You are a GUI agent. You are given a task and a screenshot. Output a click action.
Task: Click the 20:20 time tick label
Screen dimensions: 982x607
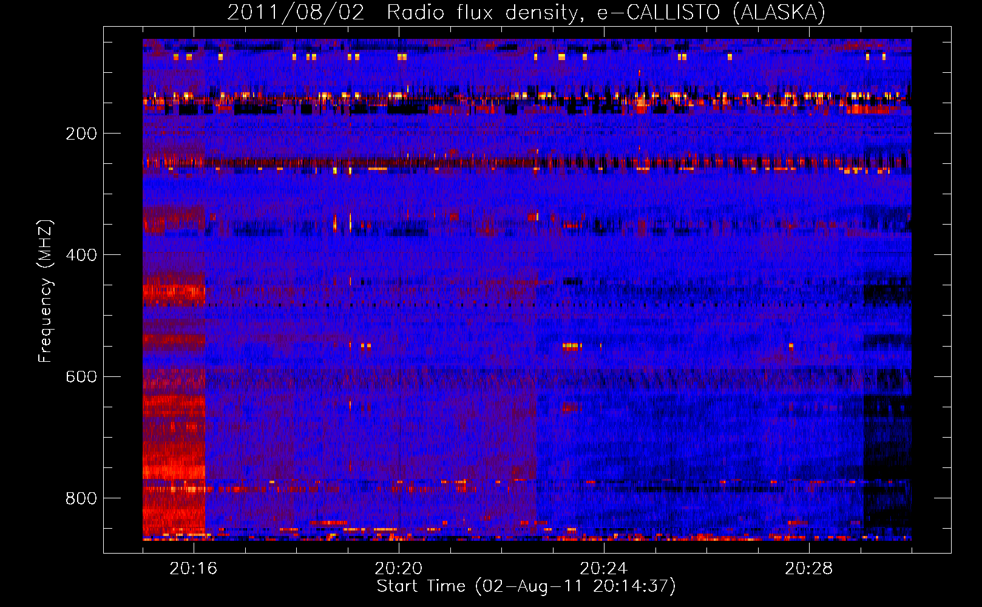(x=399, y=568)
